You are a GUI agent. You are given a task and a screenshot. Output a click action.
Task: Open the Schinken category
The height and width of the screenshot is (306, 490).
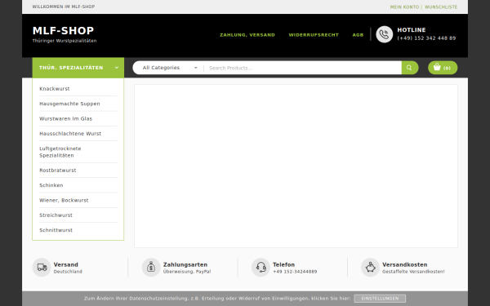[x=51, y=185]
